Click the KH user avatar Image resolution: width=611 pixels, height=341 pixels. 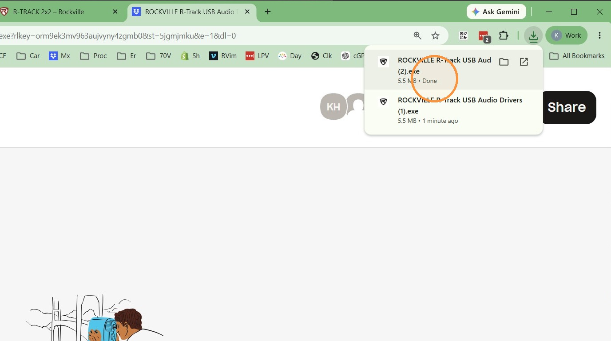coord(333,106)
